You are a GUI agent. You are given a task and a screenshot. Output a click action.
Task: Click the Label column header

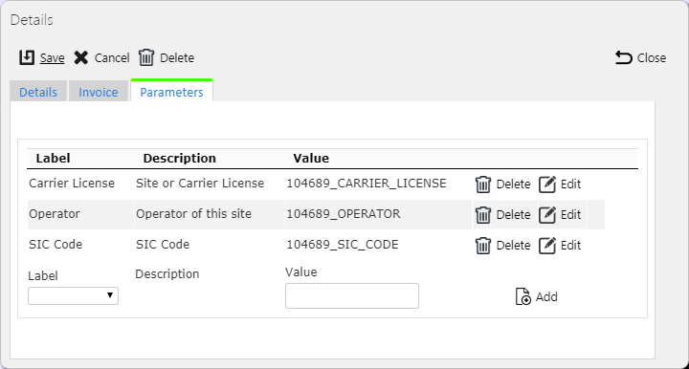53,159
